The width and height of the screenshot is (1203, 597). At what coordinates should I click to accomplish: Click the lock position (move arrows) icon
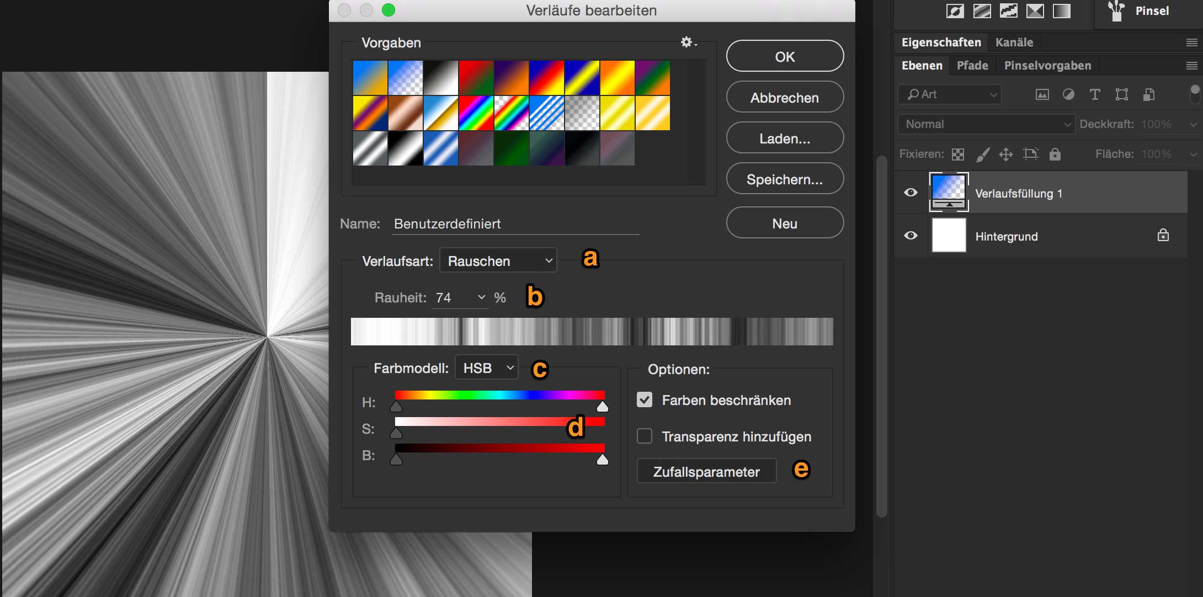[x=1005, y=154]
